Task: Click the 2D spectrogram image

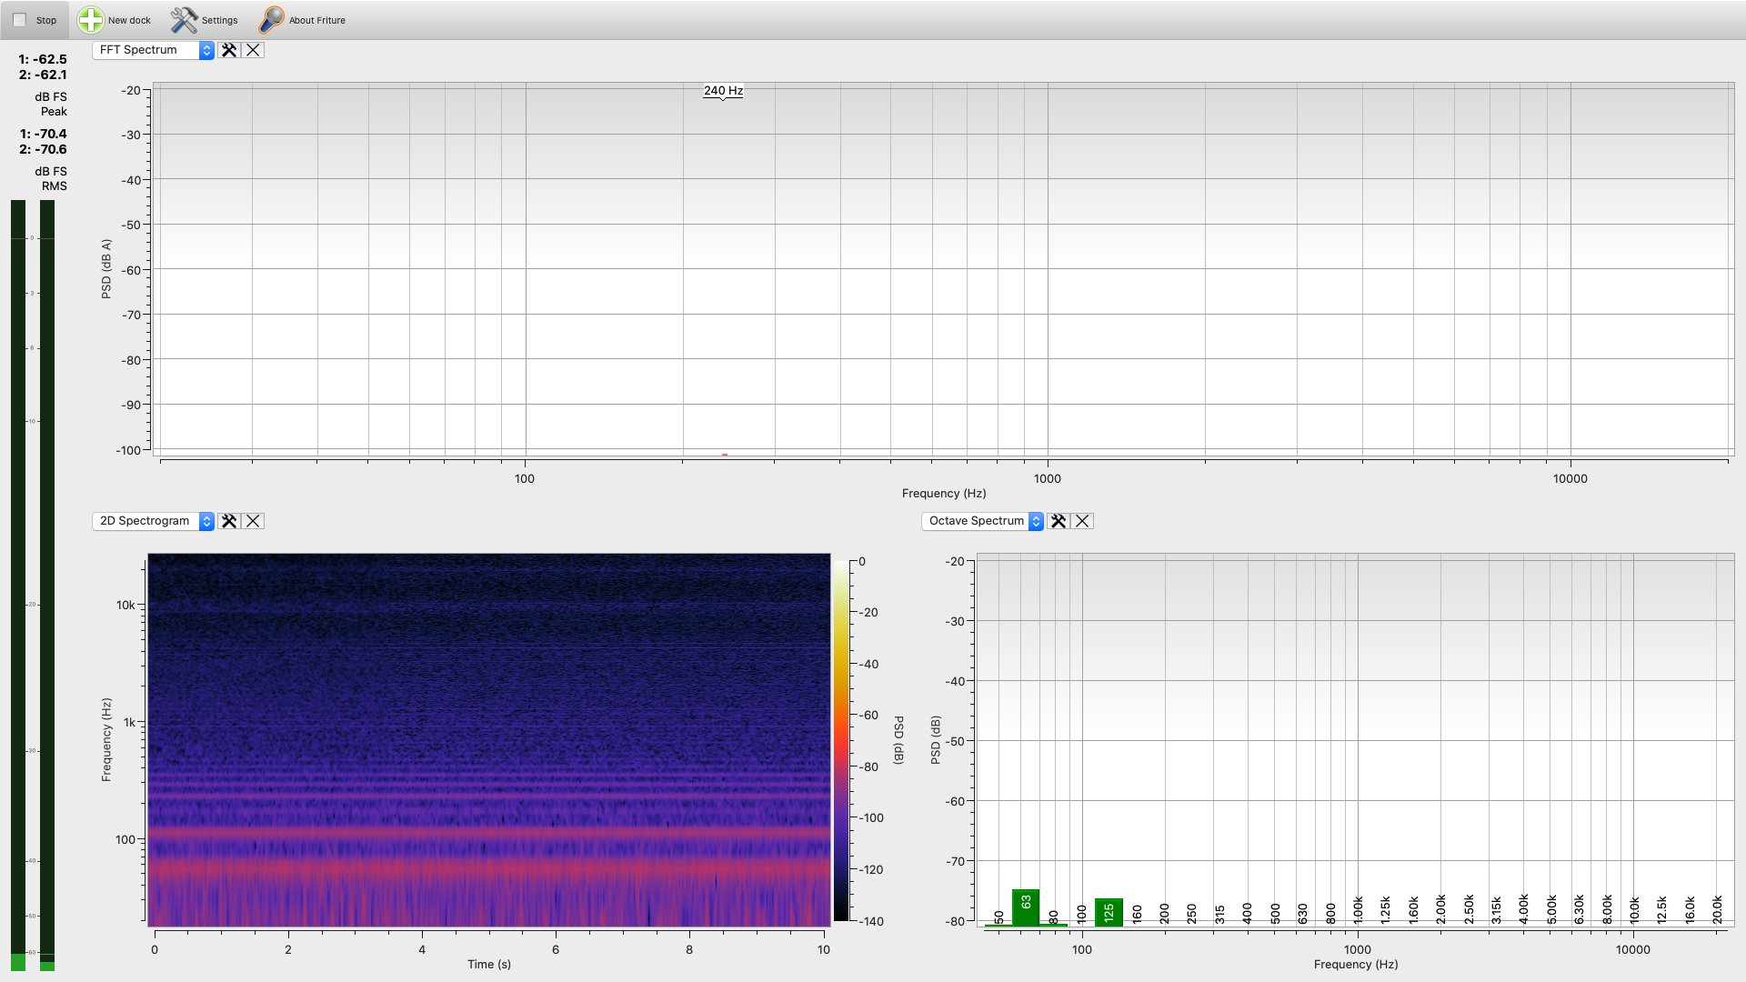Action: [x=489, y=740]
